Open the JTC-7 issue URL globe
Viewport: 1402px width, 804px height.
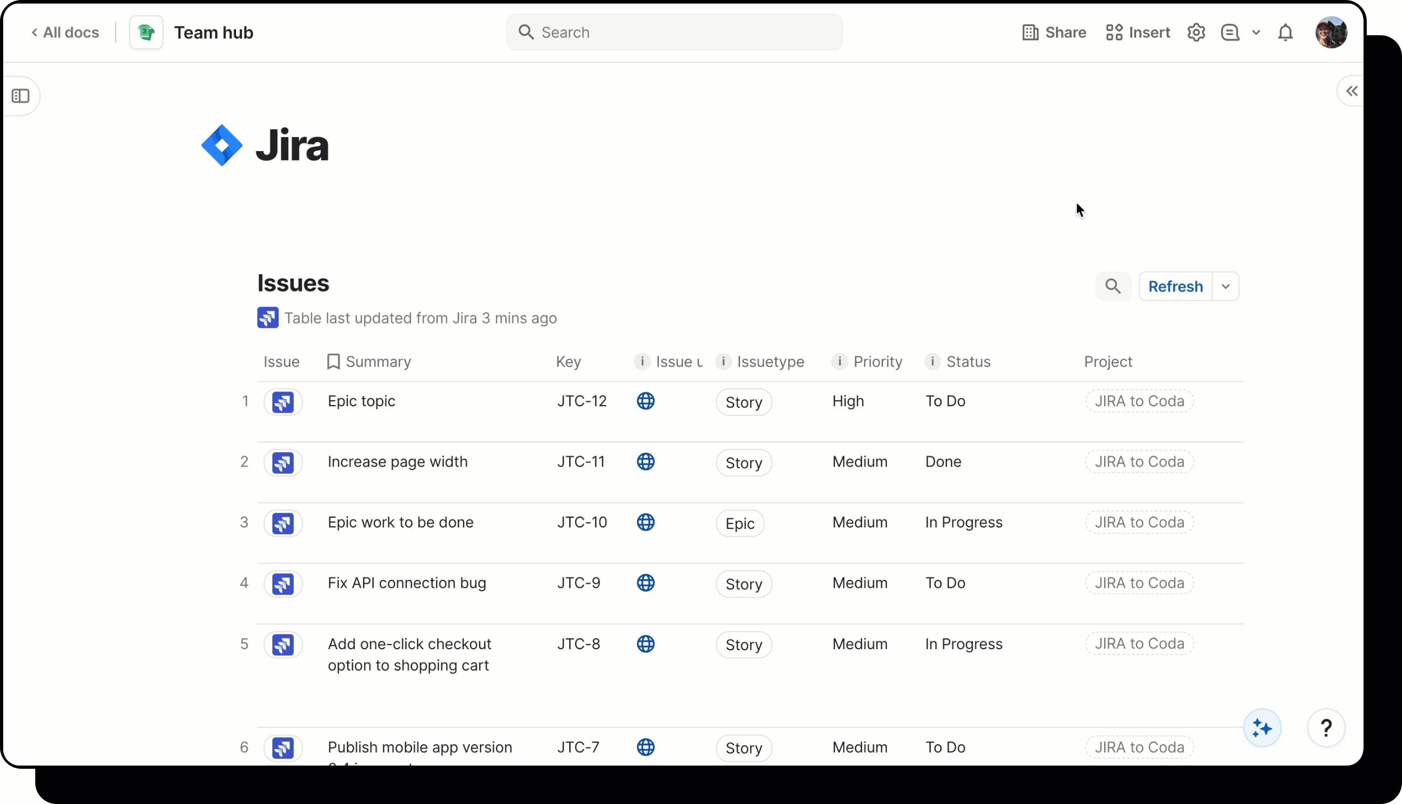645,747
